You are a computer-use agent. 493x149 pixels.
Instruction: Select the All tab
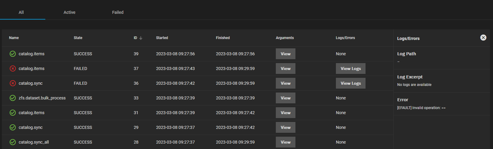pyautogui.click(x=21, y=12)
